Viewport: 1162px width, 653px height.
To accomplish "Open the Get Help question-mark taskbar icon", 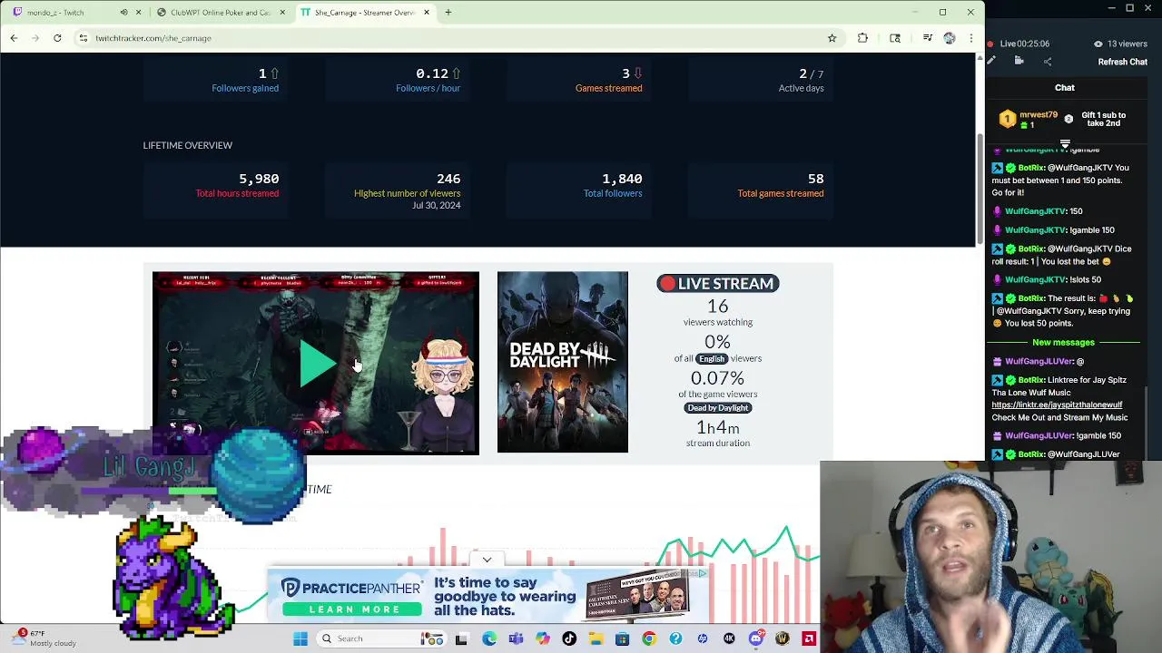I will [x=675, y=638].
